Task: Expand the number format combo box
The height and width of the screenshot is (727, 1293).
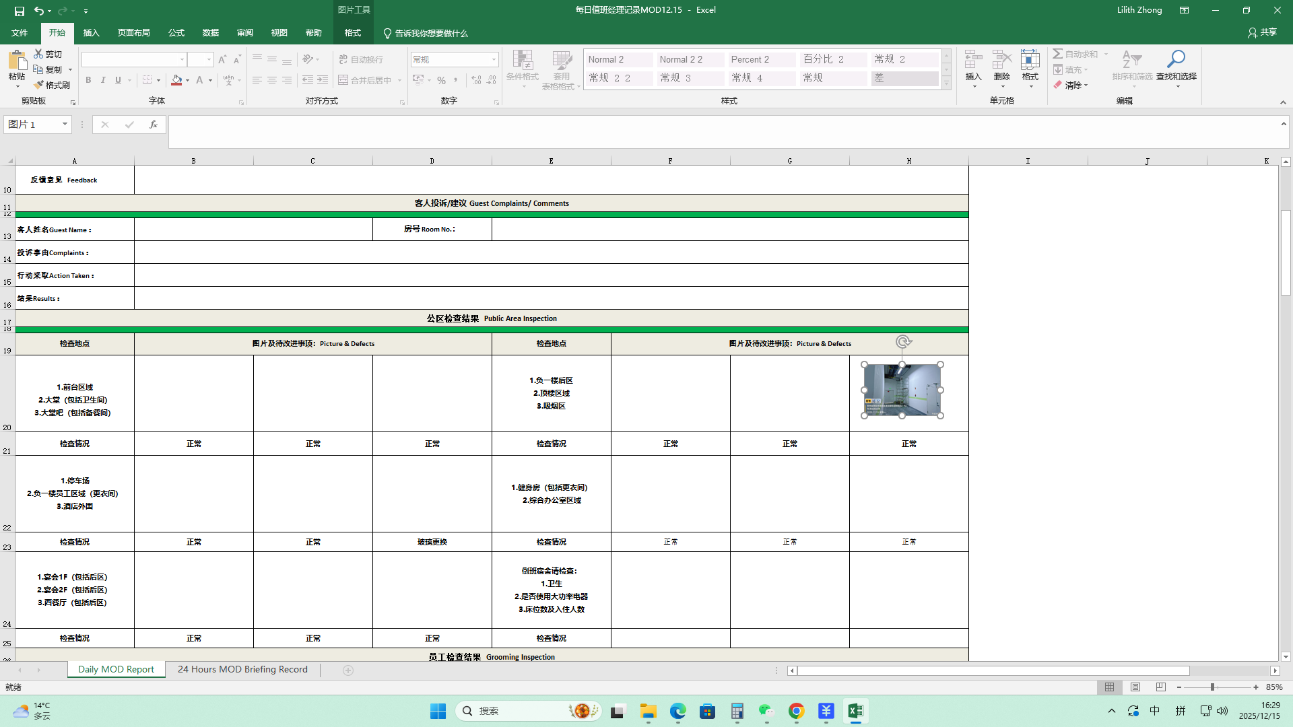Action: click(x=494, y=60)
